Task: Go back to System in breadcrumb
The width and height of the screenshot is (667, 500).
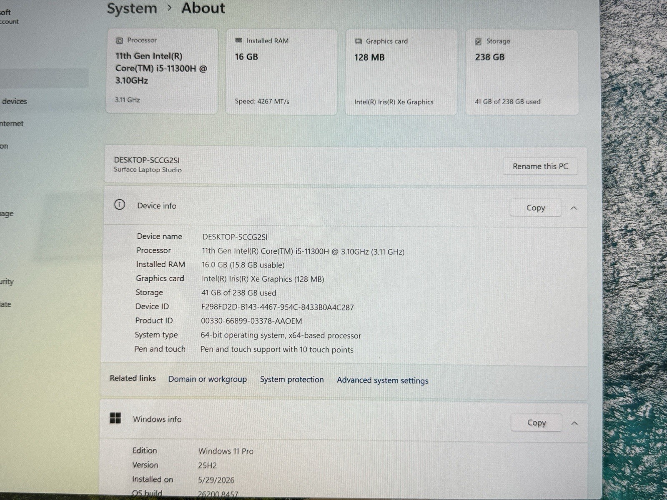Action: [x=132, y=9]
